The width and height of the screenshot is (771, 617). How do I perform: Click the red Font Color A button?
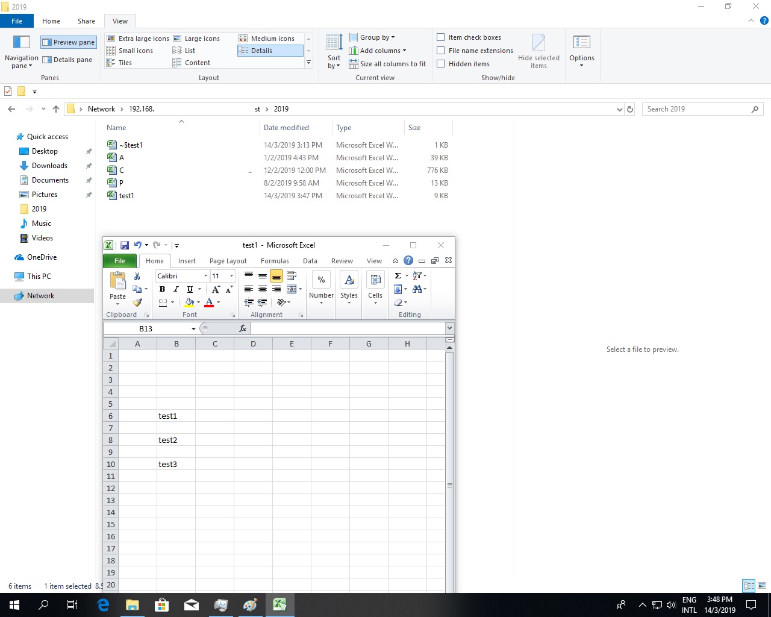(209, 302)
